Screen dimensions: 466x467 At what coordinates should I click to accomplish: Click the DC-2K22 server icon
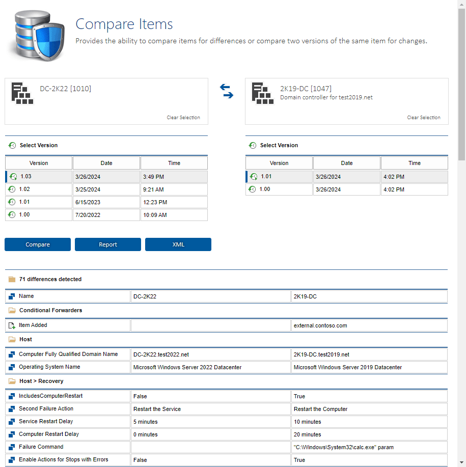pos(22,94)
